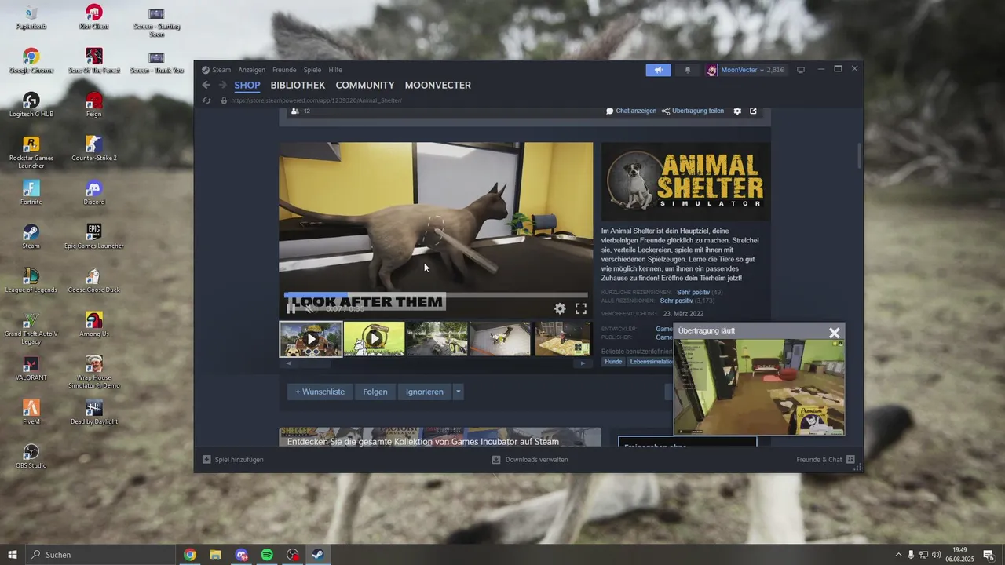The image size is (1005, 565).
Task: Expand the dropdown arrow beside Ignorieren
Action: [459, 392]
